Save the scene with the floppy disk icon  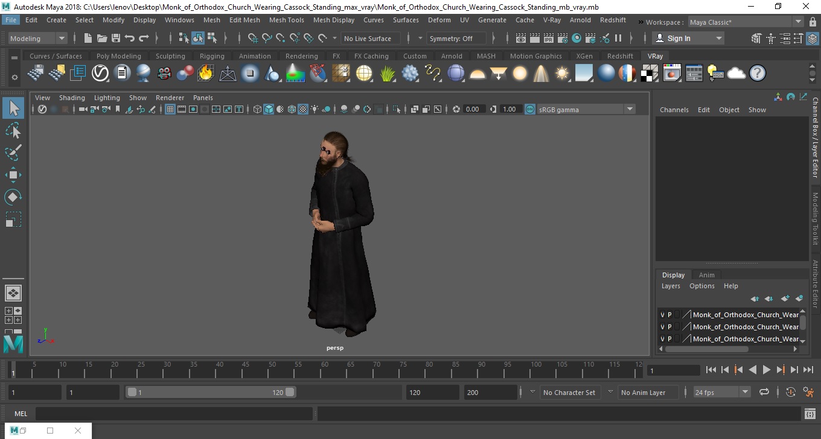point(115,38)
